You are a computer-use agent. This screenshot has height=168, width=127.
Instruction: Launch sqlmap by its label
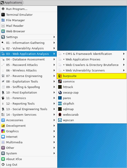click(68, 109)
